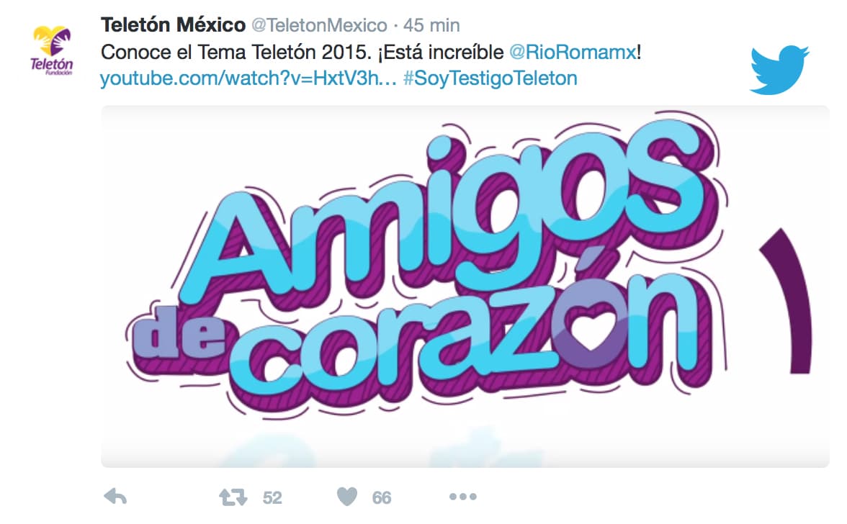847x524 pixels.
Task: Open the 45 min timestamp permalink
Action: click(x=431, y=25)
